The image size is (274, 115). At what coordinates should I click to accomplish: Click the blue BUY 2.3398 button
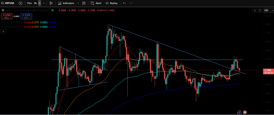(26, 16)
